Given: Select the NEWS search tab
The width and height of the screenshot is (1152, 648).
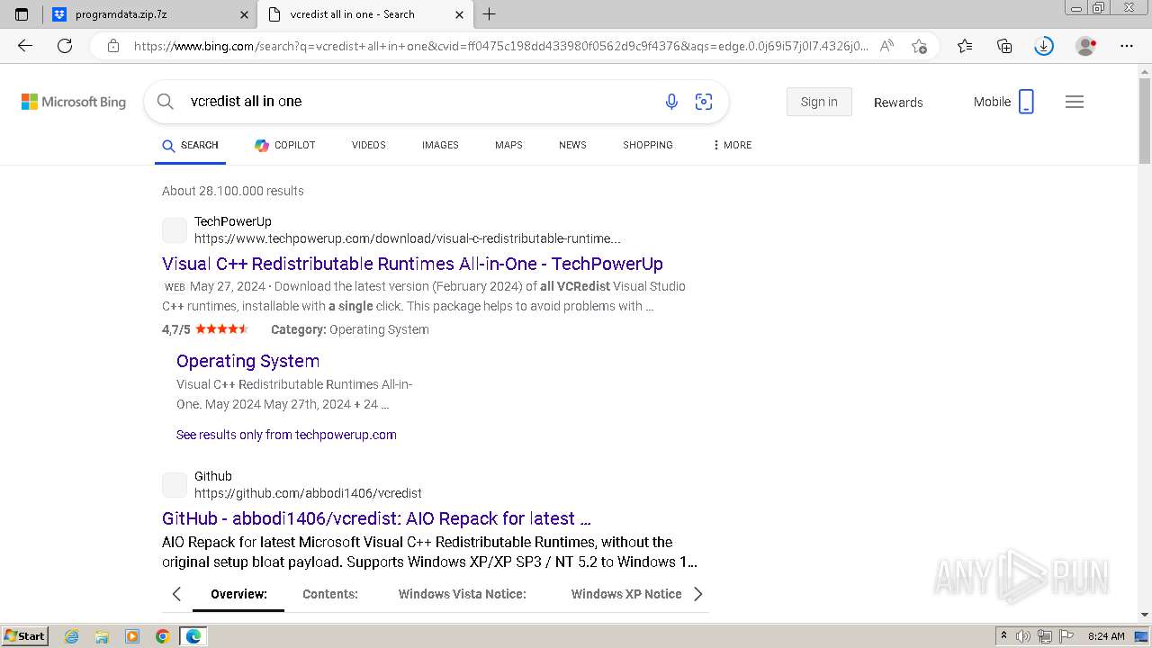Looking at the screenshot, I should [572, 145].
